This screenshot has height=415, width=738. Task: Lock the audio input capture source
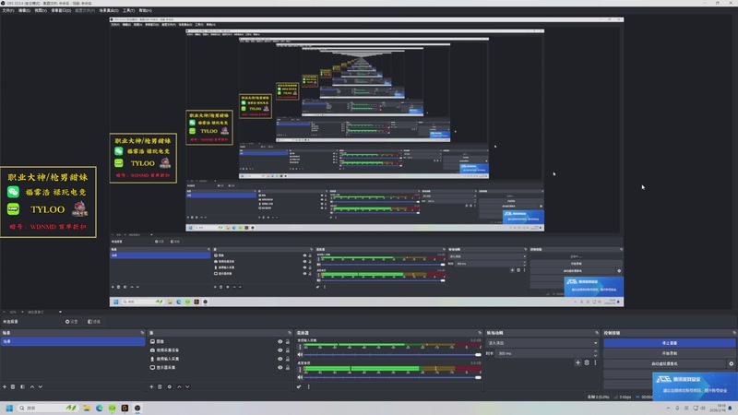(288, 359)
